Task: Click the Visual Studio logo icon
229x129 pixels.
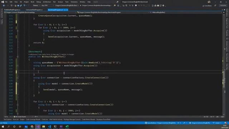Action: [x=3, y=2]
